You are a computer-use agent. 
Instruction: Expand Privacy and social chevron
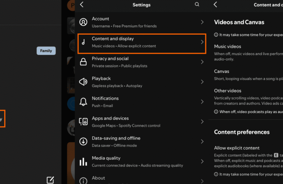click(202, 62)
